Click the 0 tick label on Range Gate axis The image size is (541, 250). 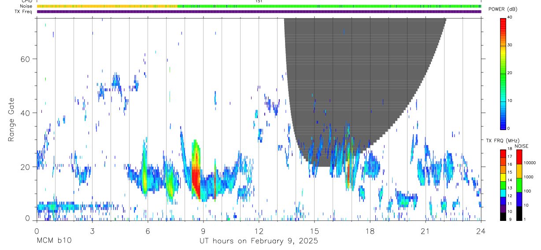click(x=28, y=219)
